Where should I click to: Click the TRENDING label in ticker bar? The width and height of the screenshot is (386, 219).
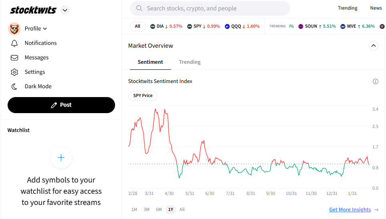click(277, 26)
